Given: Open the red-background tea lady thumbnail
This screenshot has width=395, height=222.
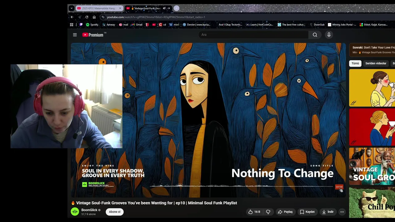Looking at the screenshot, I should point(372,127).
